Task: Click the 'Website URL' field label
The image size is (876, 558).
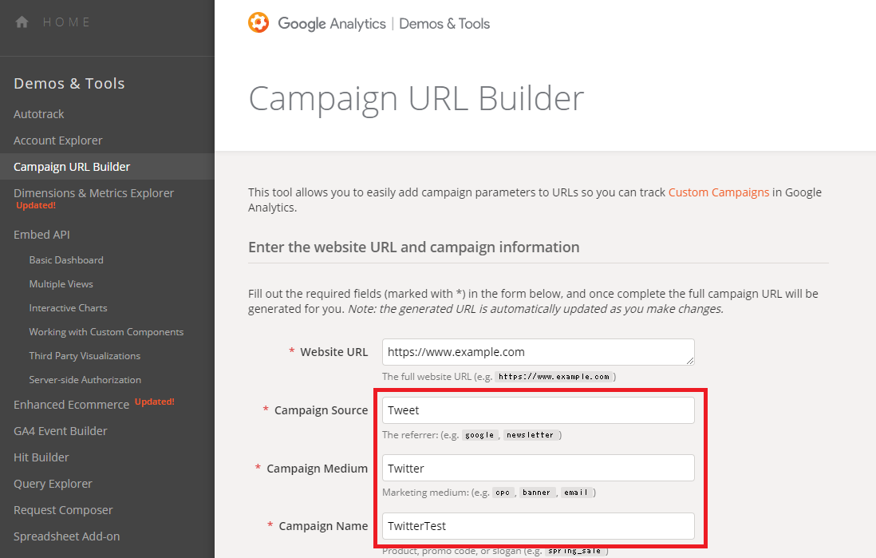Action: (x=334, y=352)
